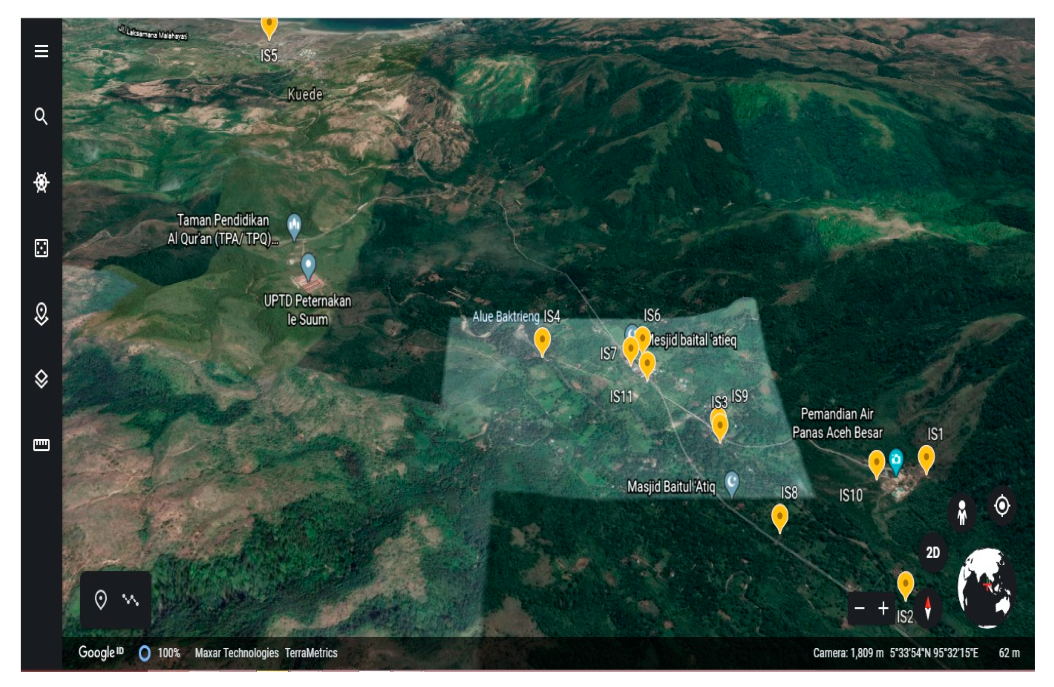Open the hamburger menu in sidebar
The height and width of the screenshot is (687, 1054).
41,51
